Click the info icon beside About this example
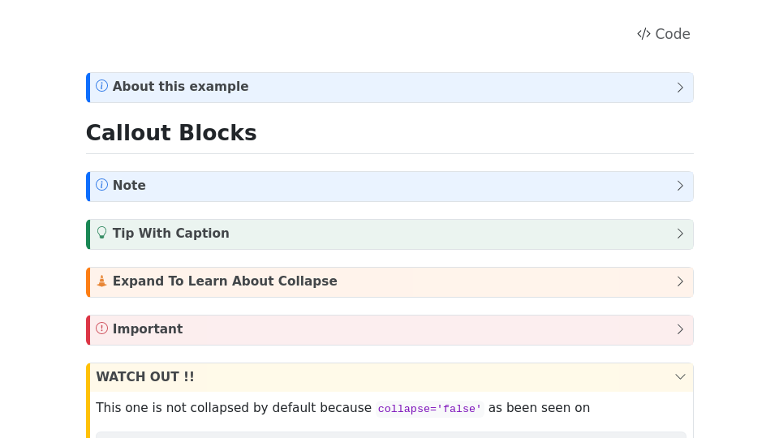This screenshot has width=779, height=438. point(101,86)
